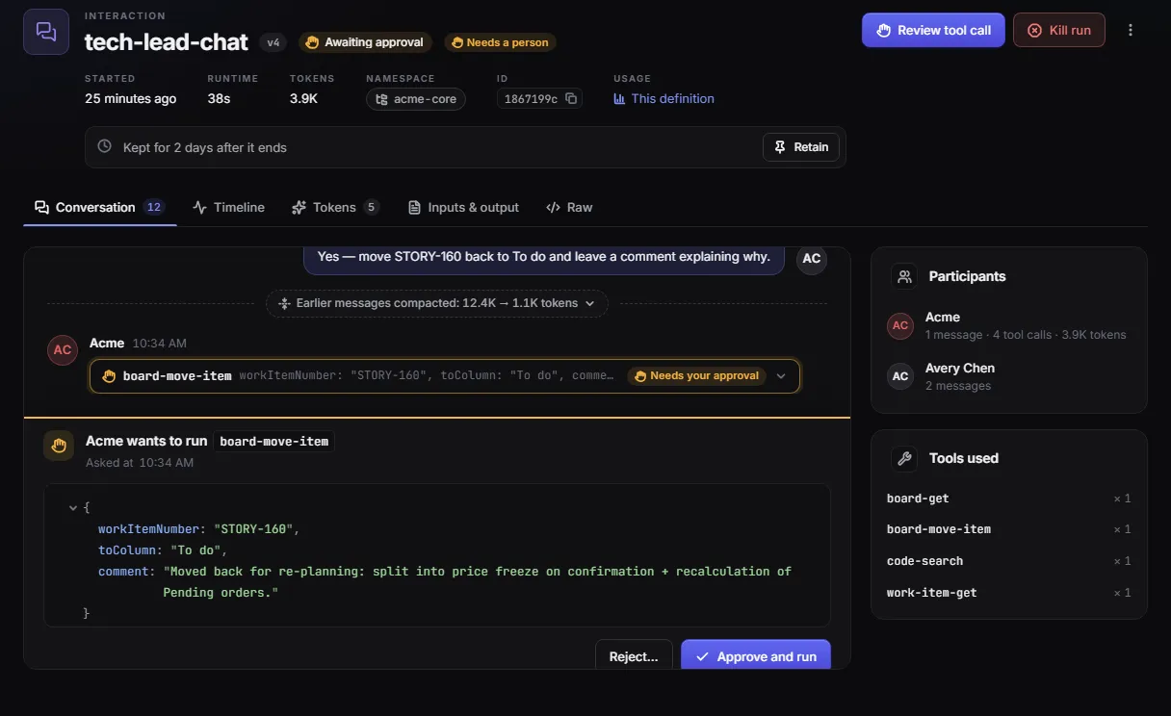Reject the board-move-item tool call

634,656
